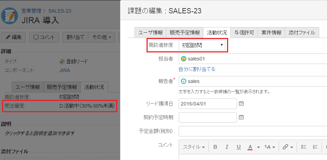Open the 商談進捗度 dropdown
327x160 pixels.
point(202,45)
